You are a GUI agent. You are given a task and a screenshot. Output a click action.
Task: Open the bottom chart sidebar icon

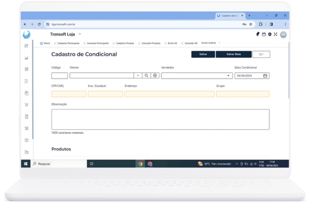(26, 152)
